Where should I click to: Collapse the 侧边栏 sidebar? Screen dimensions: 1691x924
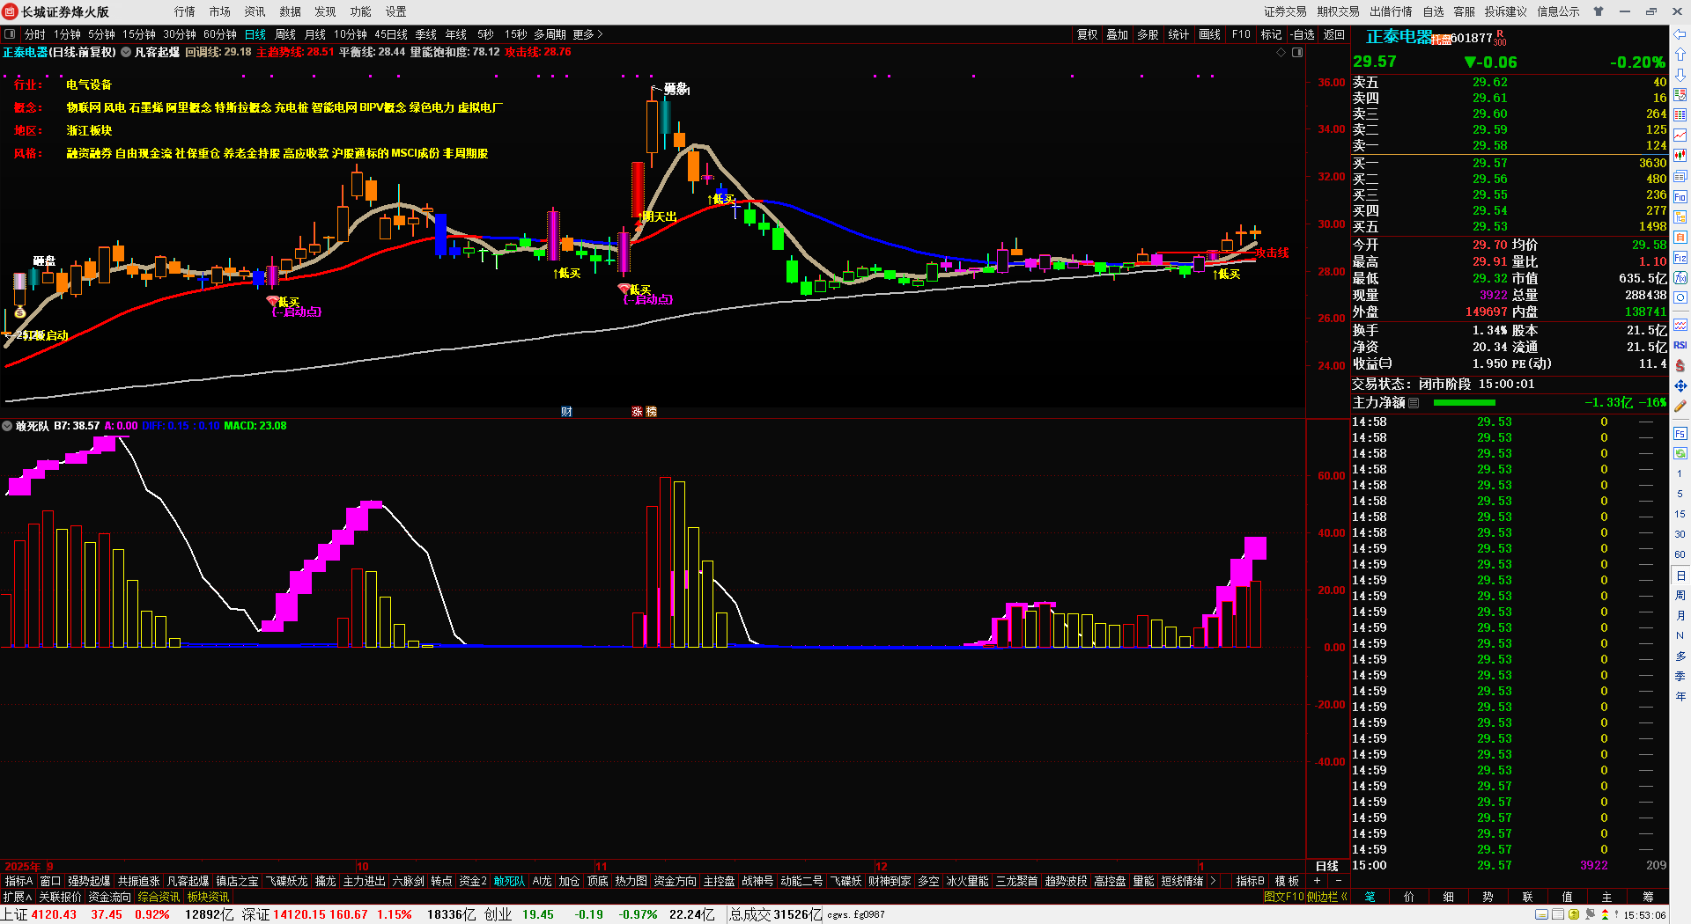1327,897
